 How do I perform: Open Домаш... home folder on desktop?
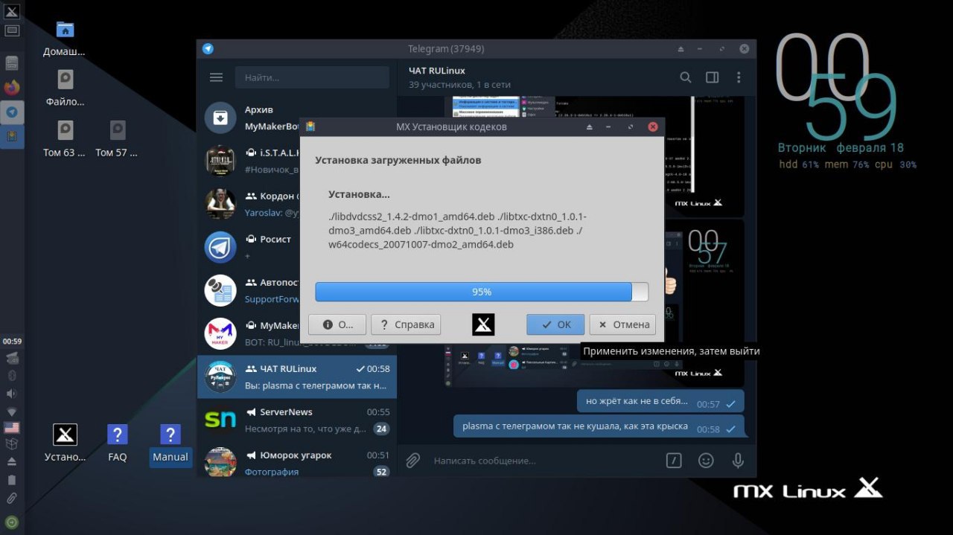click(x=65, y=39)
